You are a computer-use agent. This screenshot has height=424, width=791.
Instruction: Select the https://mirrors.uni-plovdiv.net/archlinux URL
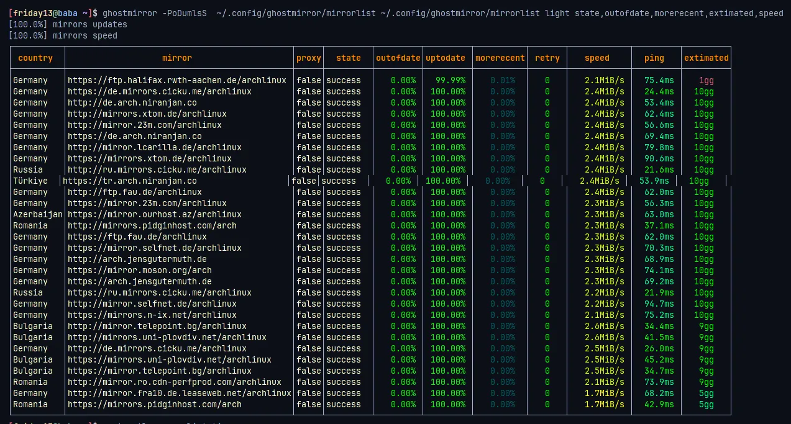[170, 359]
